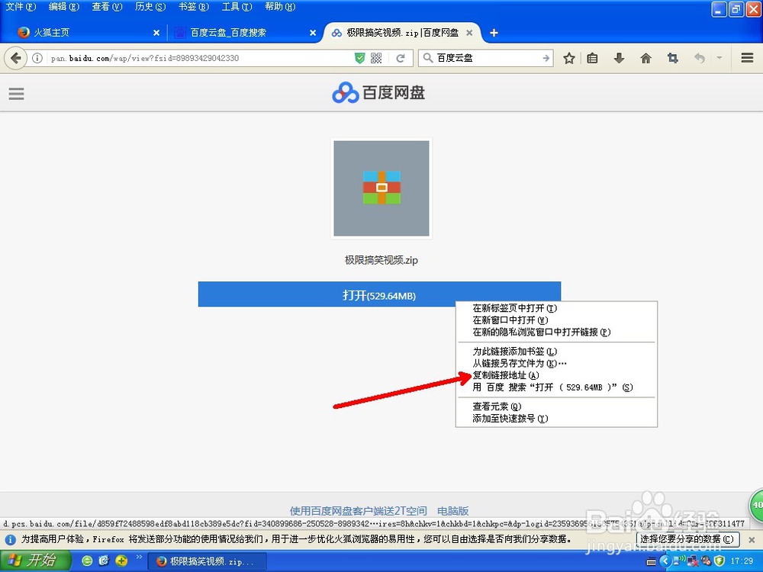This screenshot has width=763, height=572.
Task: Open the back-history dropdown arrow
Action: coord(719,57)
